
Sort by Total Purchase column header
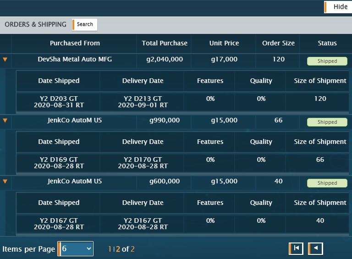point(165,43)
